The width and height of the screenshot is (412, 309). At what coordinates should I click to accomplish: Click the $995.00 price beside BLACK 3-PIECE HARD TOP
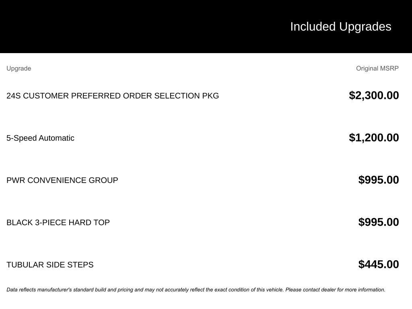point(379,222)
